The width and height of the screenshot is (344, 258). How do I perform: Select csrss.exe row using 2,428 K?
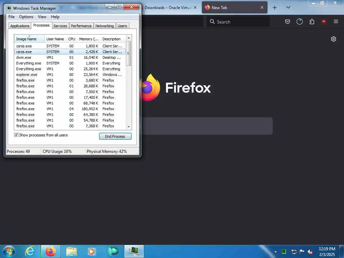point(70,52)
